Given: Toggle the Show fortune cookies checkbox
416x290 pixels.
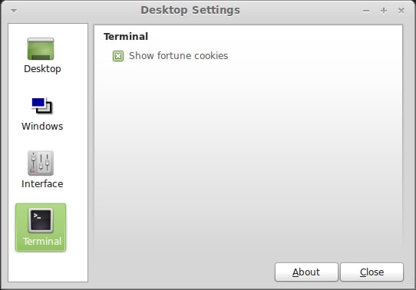Looking at the screenshot, I should pyautogui.click(x=118, y=56).
